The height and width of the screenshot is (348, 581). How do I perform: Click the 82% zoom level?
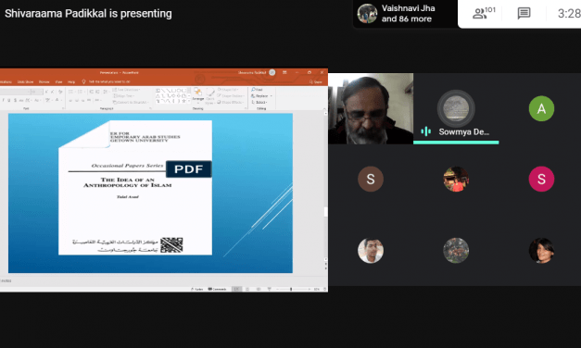[316, 289]
